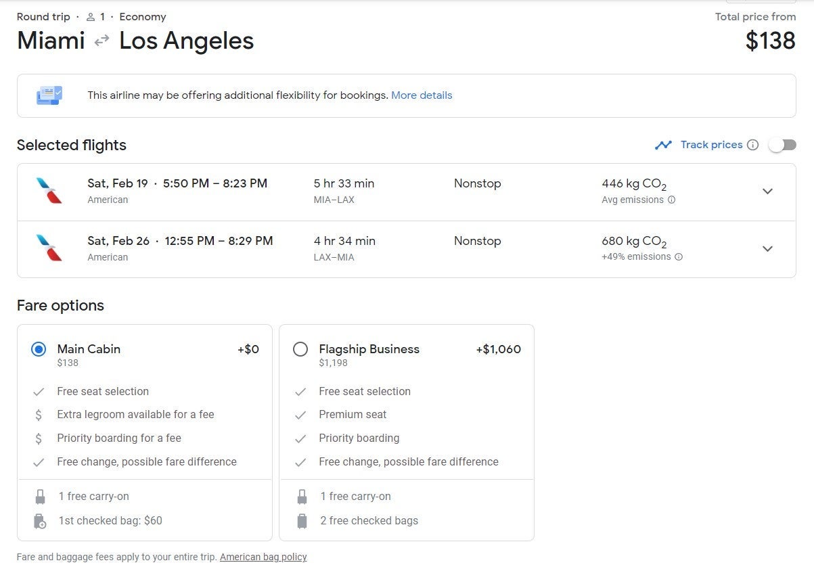
Task: Expand the Feb 26 LAX–MIA flight details
Action: [x=767, y=249]
